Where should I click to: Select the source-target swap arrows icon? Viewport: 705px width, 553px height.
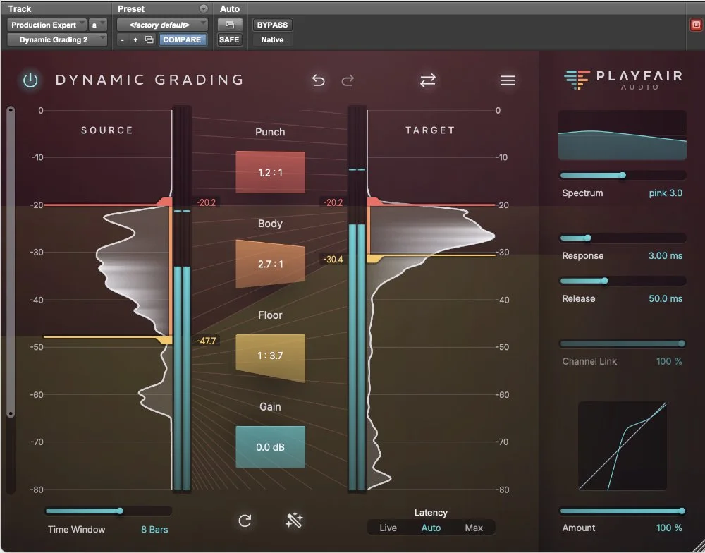[x=428, y=80]
